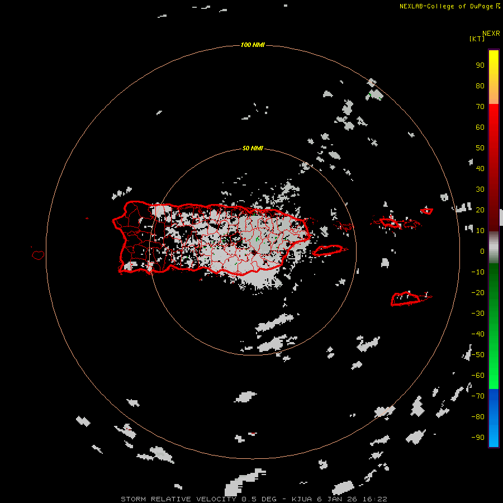
Task: Click the 30 value on velocity scale
Action: [x=480, y=189]
